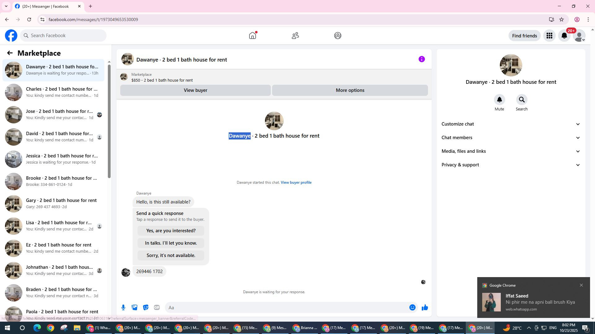Screen dimensions: 595x334
Task: Send the "Yes, are you interested?" quick response
Action: 171,231
